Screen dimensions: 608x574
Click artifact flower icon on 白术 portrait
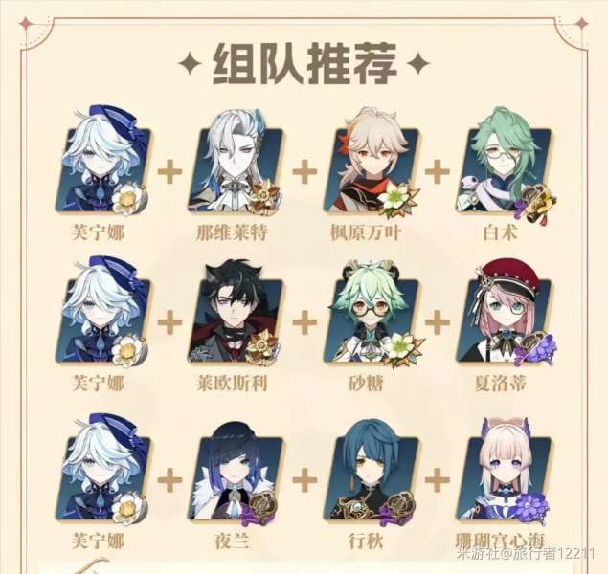[537, 204]
